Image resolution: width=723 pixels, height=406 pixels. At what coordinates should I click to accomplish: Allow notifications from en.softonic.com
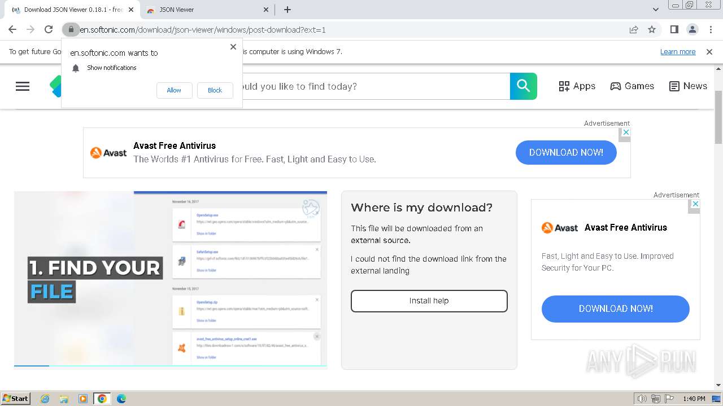[174, 90]
